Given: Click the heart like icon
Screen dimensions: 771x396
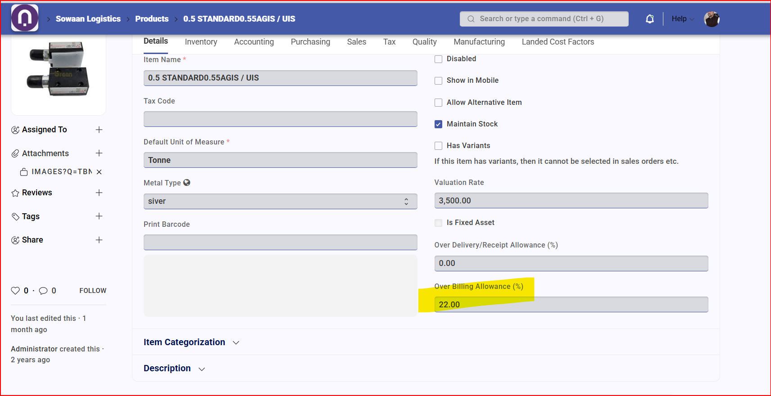Looking at the screenshot, I should [x=15, y=291].
